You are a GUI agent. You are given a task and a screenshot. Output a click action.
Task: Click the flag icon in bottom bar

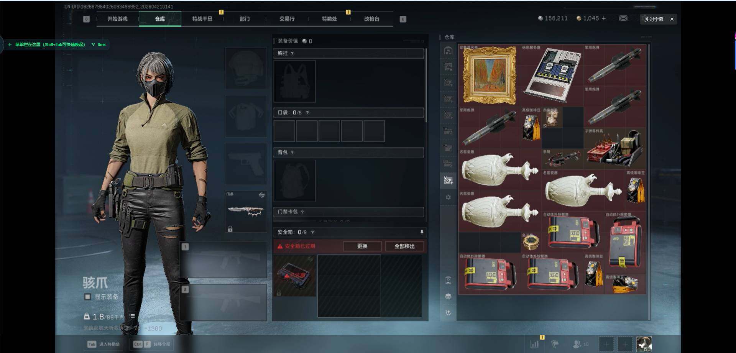coord(555,344)
